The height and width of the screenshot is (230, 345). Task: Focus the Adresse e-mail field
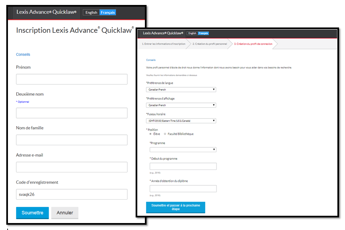(72, 167)
